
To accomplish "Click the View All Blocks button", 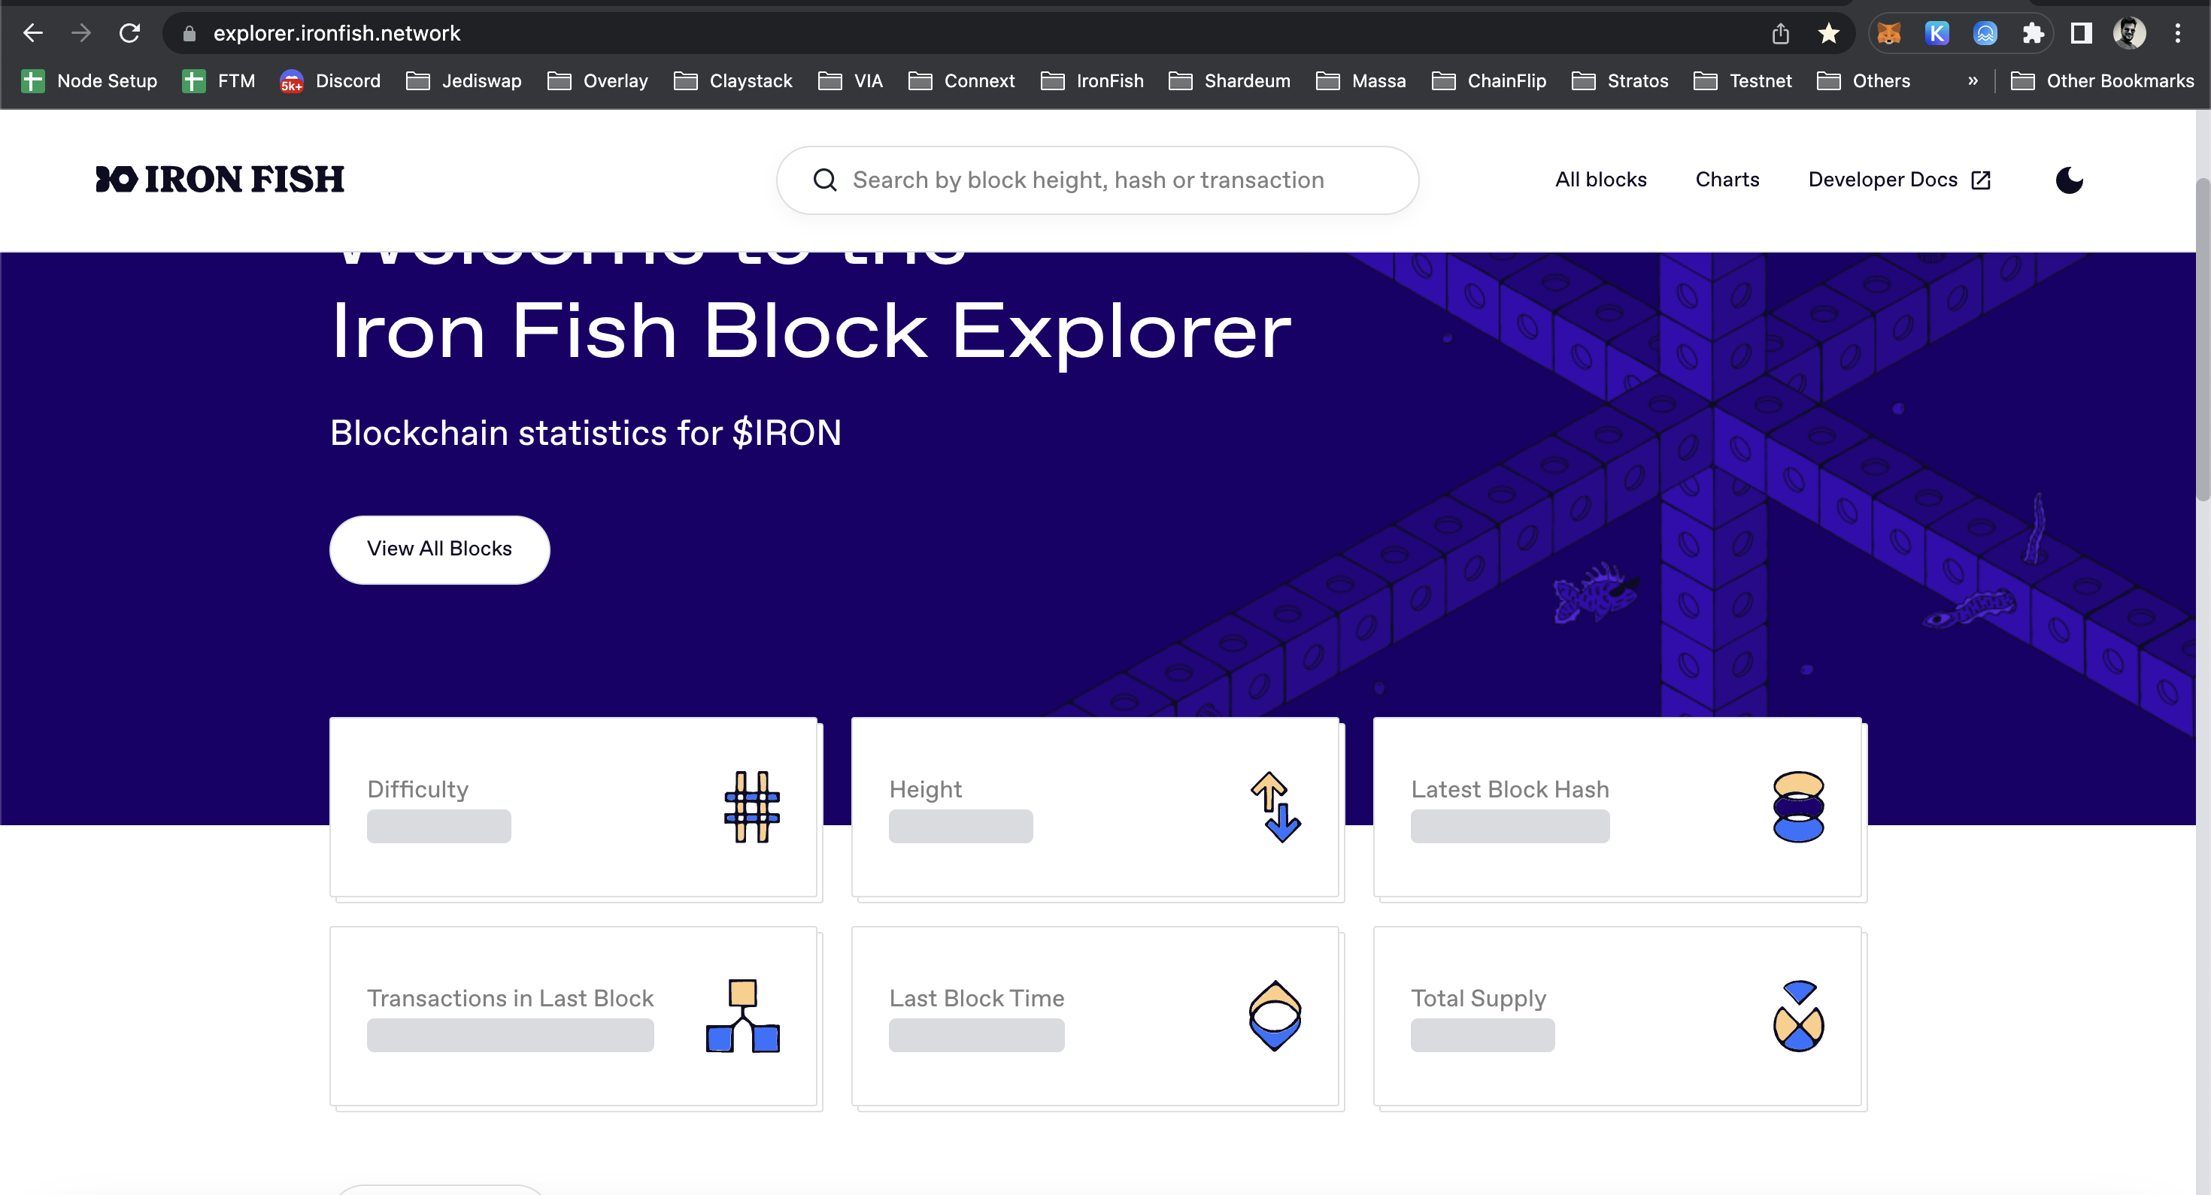I will point(438,549).
